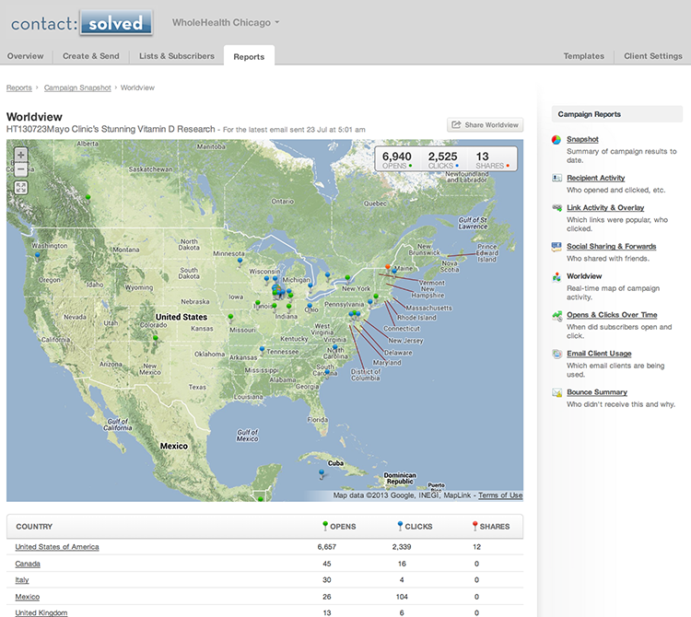Image resolution: width=691 pixels, height=617 pixels.
Task: Zoom out on the Worldview map
Action: coord(21,169)
